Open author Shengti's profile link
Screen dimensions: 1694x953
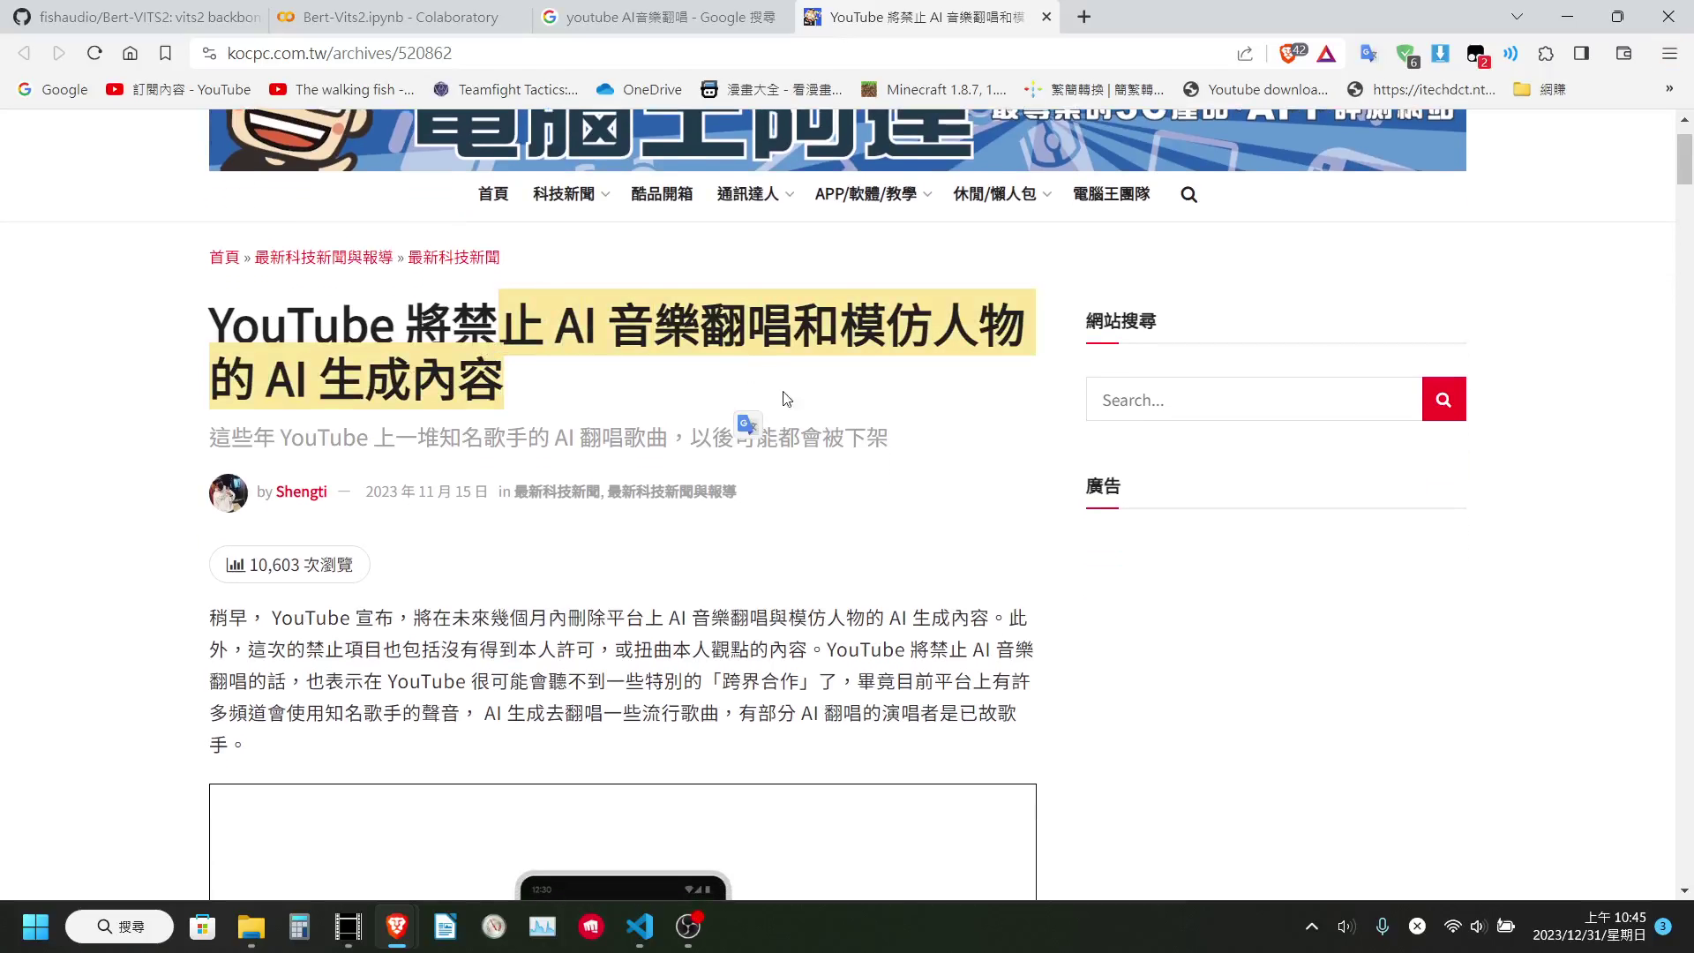[301, 492]
